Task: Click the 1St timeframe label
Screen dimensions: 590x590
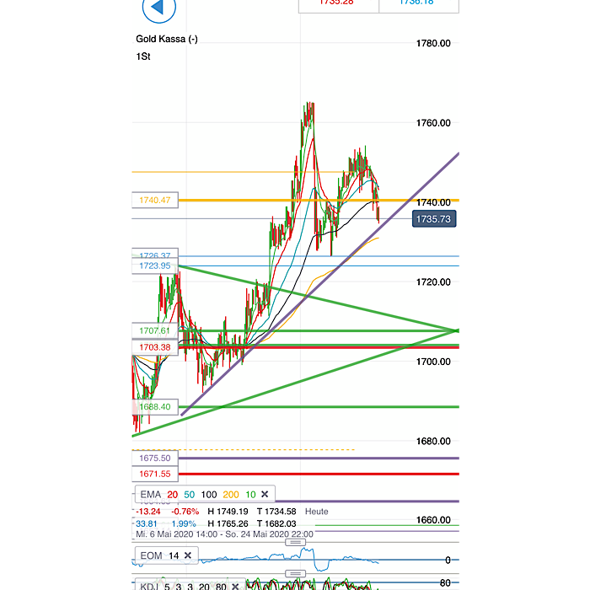Action: [x=143, y=56]
